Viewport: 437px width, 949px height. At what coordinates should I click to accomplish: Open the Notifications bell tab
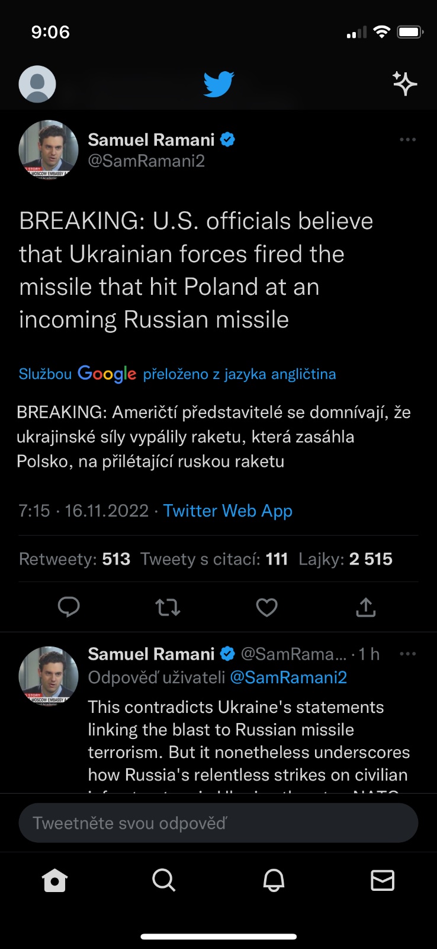click(274, 880)
